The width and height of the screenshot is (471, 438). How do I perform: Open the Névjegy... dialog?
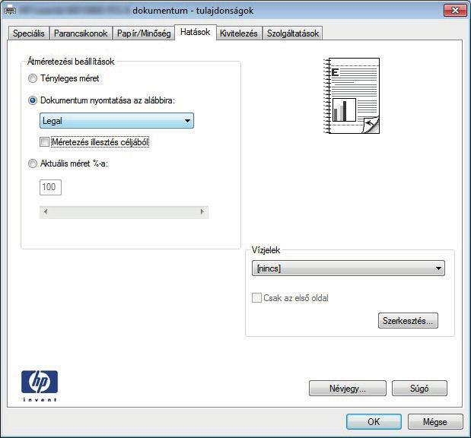[x=348, y=389]
